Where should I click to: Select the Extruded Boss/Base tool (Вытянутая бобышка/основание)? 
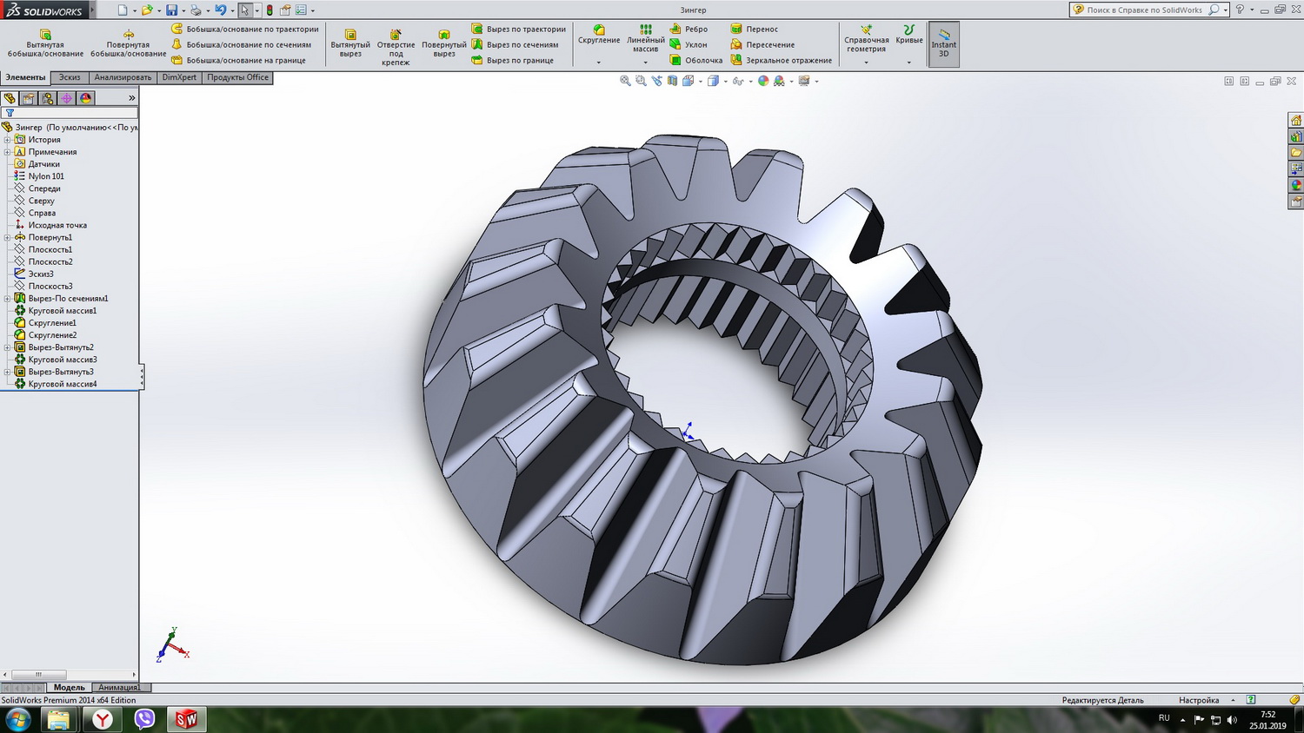click(45, 43)
